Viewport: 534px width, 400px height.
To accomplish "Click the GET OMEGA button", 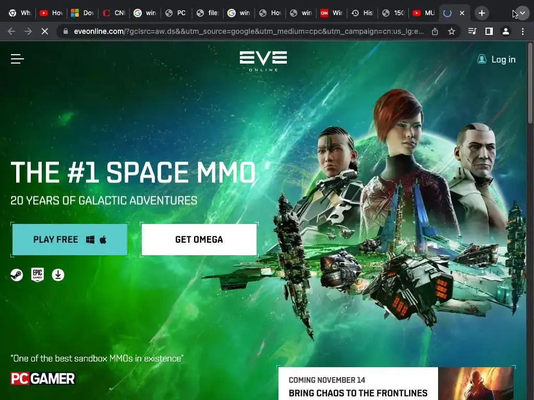I will point(199,240).
